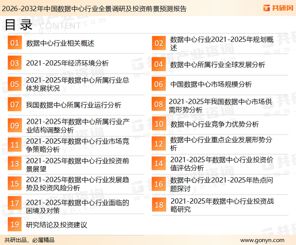296x245 pixels.
Task: Open chapter 2021-2025年数据中心所属行业产业结构调整分析
Action: 78,126
